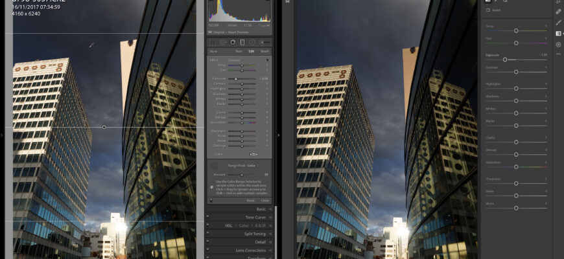Select the healing bandage icon in right sidebar
Image resolution: width=564 pixels, height=259 pixels.
[558, 12]
